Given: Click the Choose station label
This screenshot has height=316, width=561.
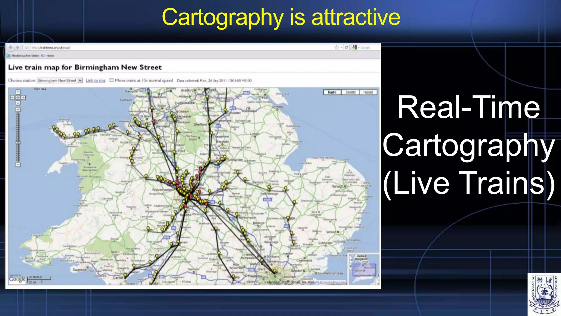Looking at the screenshot, I should [x=22, y=80].
